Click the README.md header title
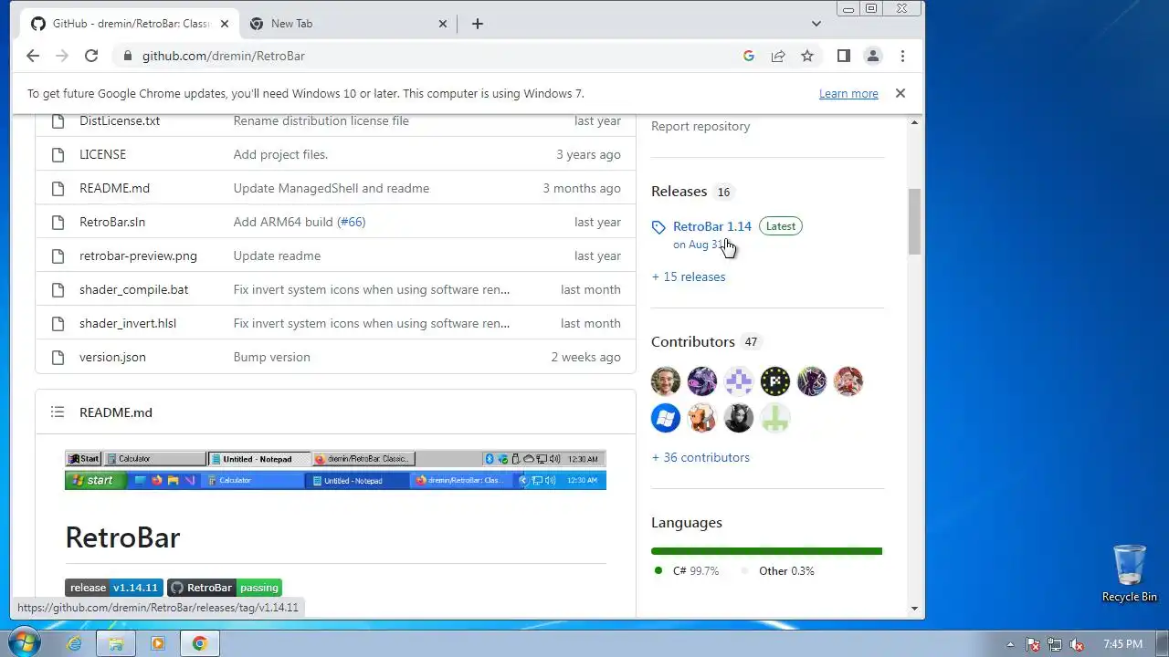 [116, 412]
